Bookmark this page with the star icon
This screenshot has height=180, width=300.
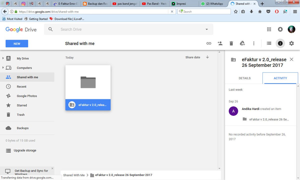[x=236, y=11]
